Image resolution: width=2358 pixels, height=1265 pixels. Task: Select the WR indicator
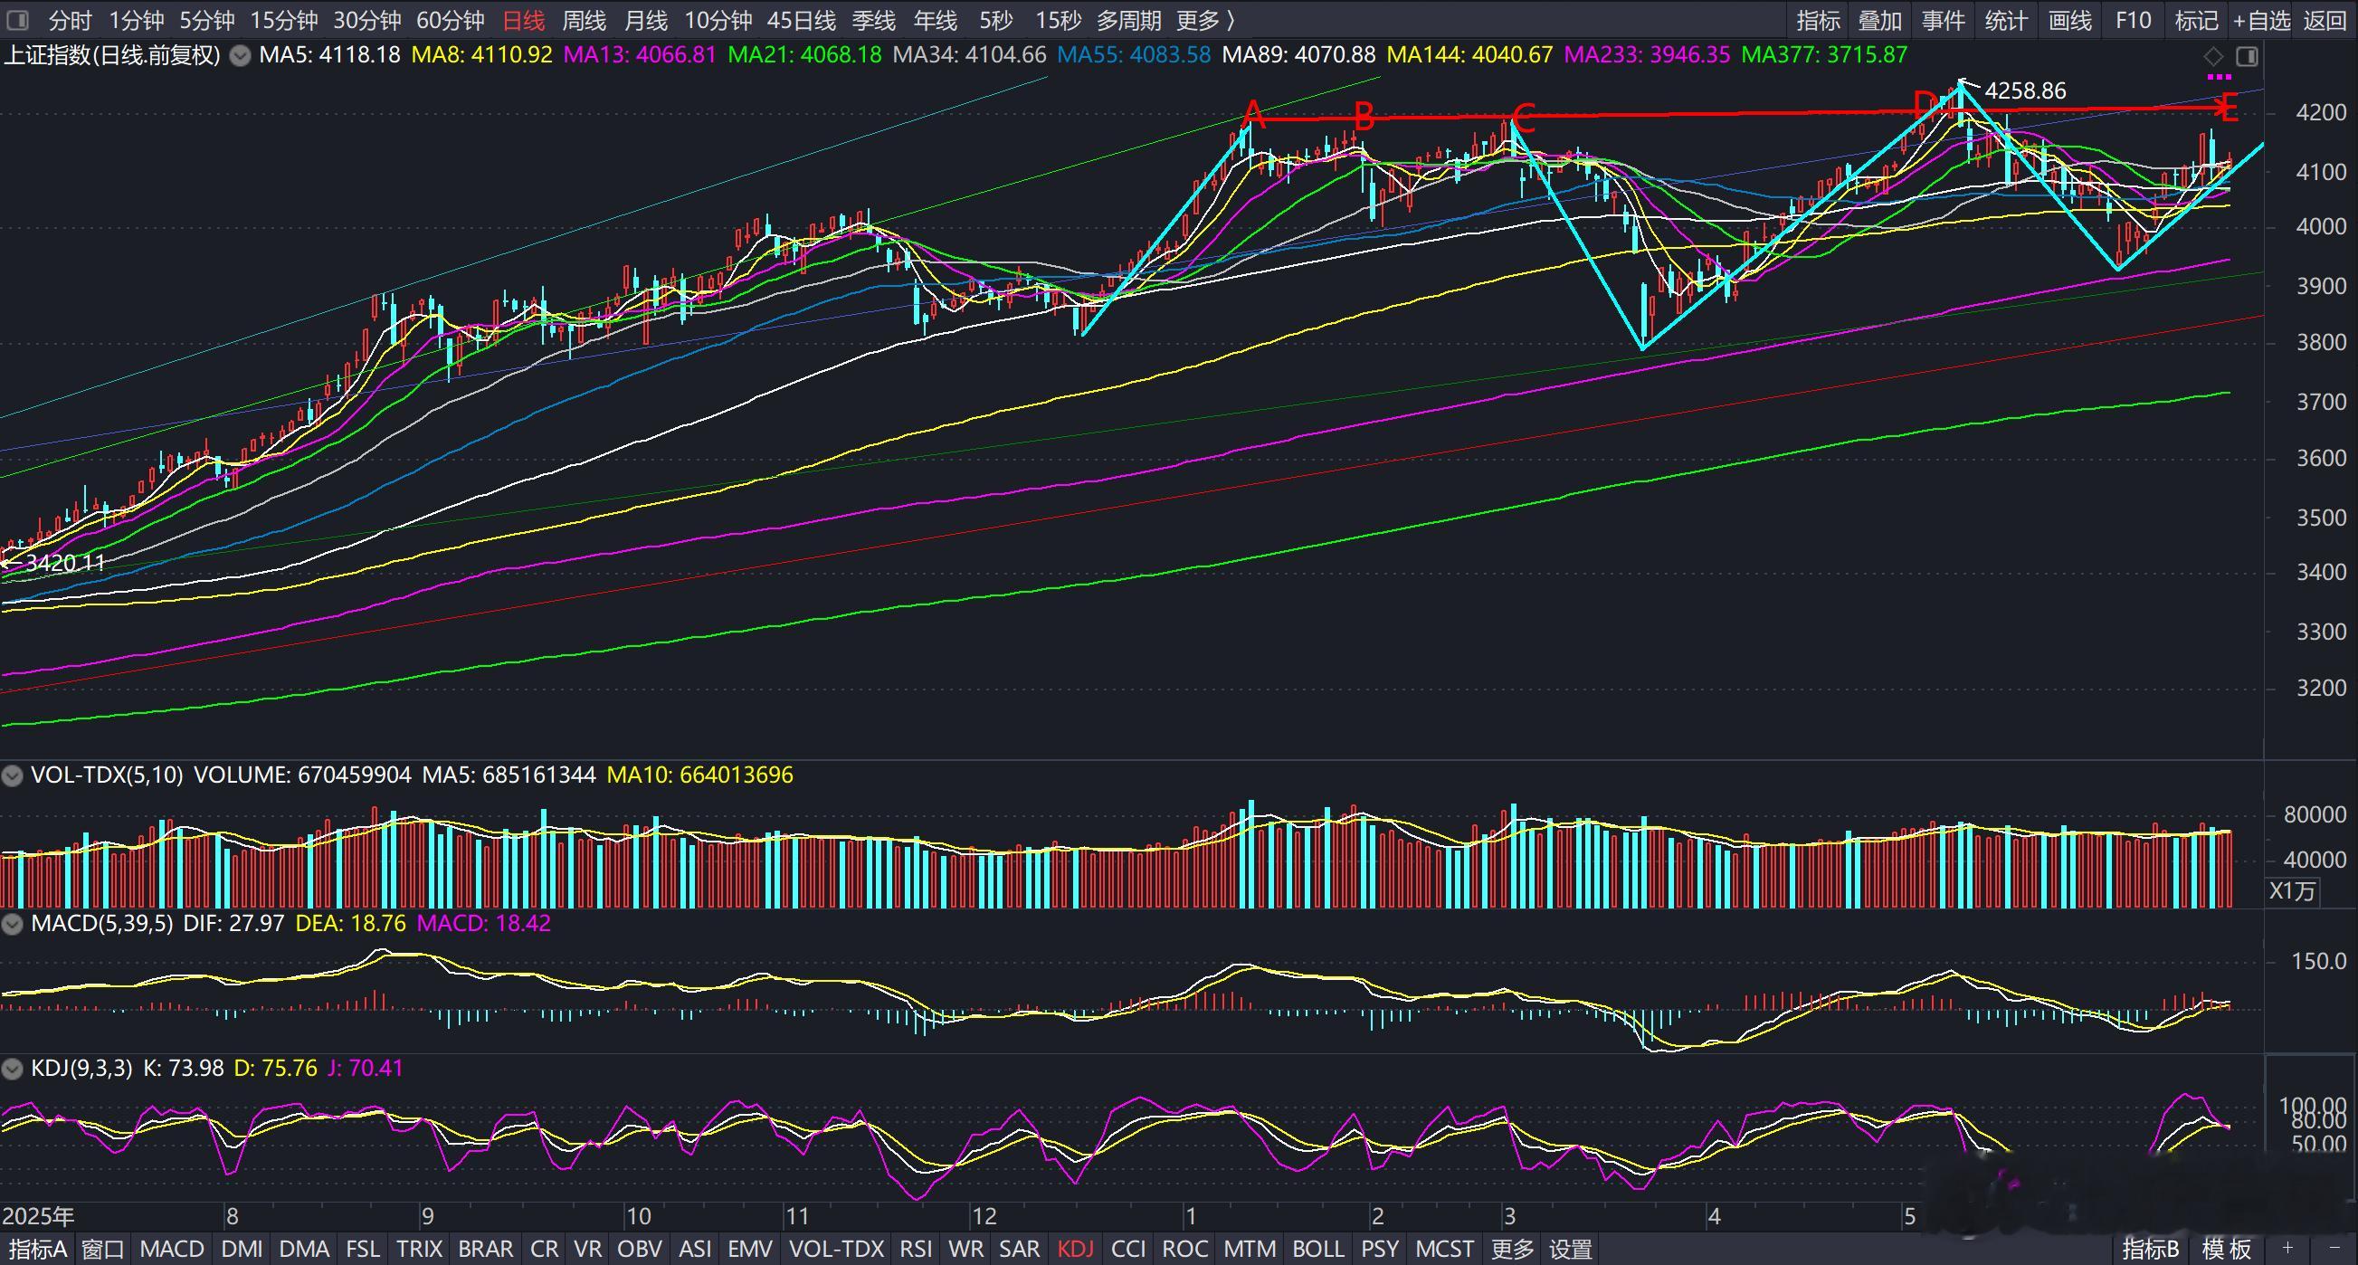(965, 1249)
